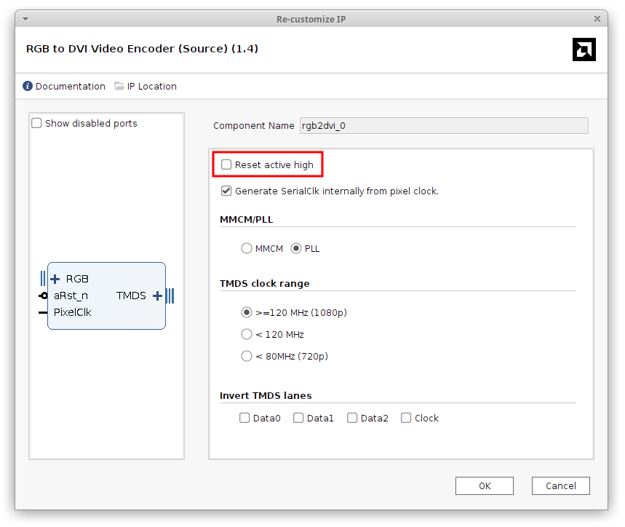Viewport: 625px width, 527px height.
Task: Check the Data0 invert lane box
Action: [x=244, y=418]
